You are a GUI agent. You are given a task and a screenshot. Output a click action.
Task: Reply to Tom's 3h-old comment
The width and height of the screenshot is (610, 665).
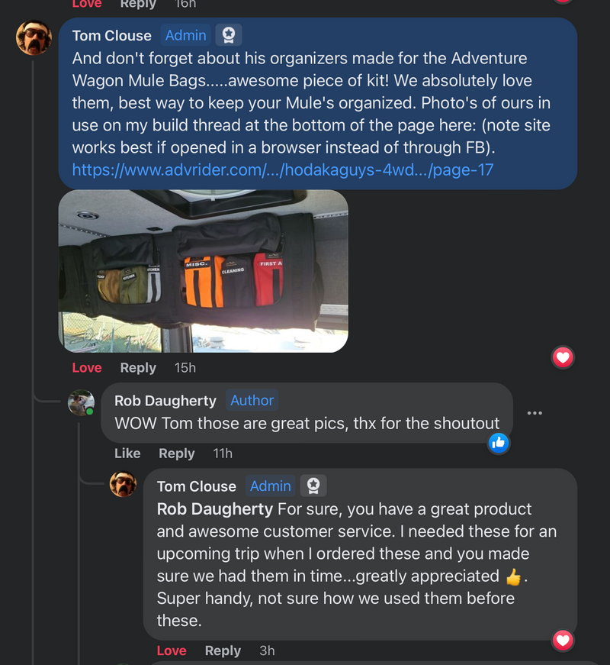point(223,650)
